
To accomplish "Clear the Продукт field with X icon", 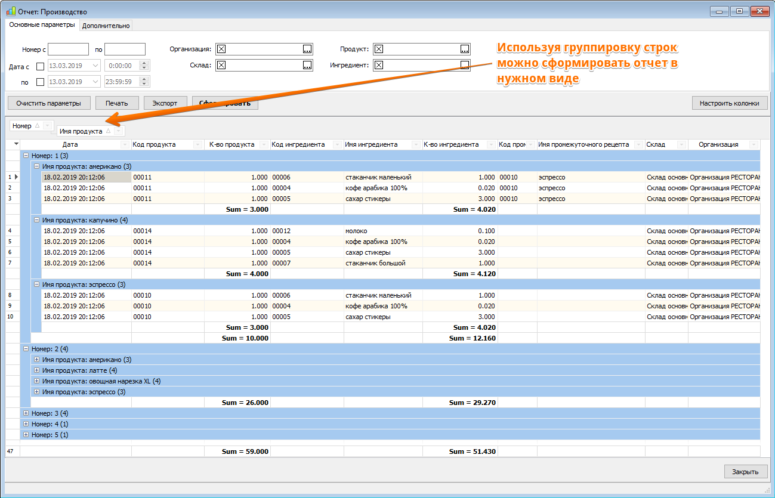I will [378, 50].
